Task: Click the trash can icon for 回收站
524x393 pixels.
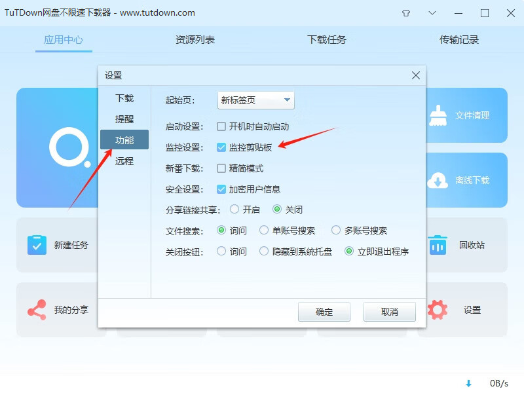Action: click(438, 245)
